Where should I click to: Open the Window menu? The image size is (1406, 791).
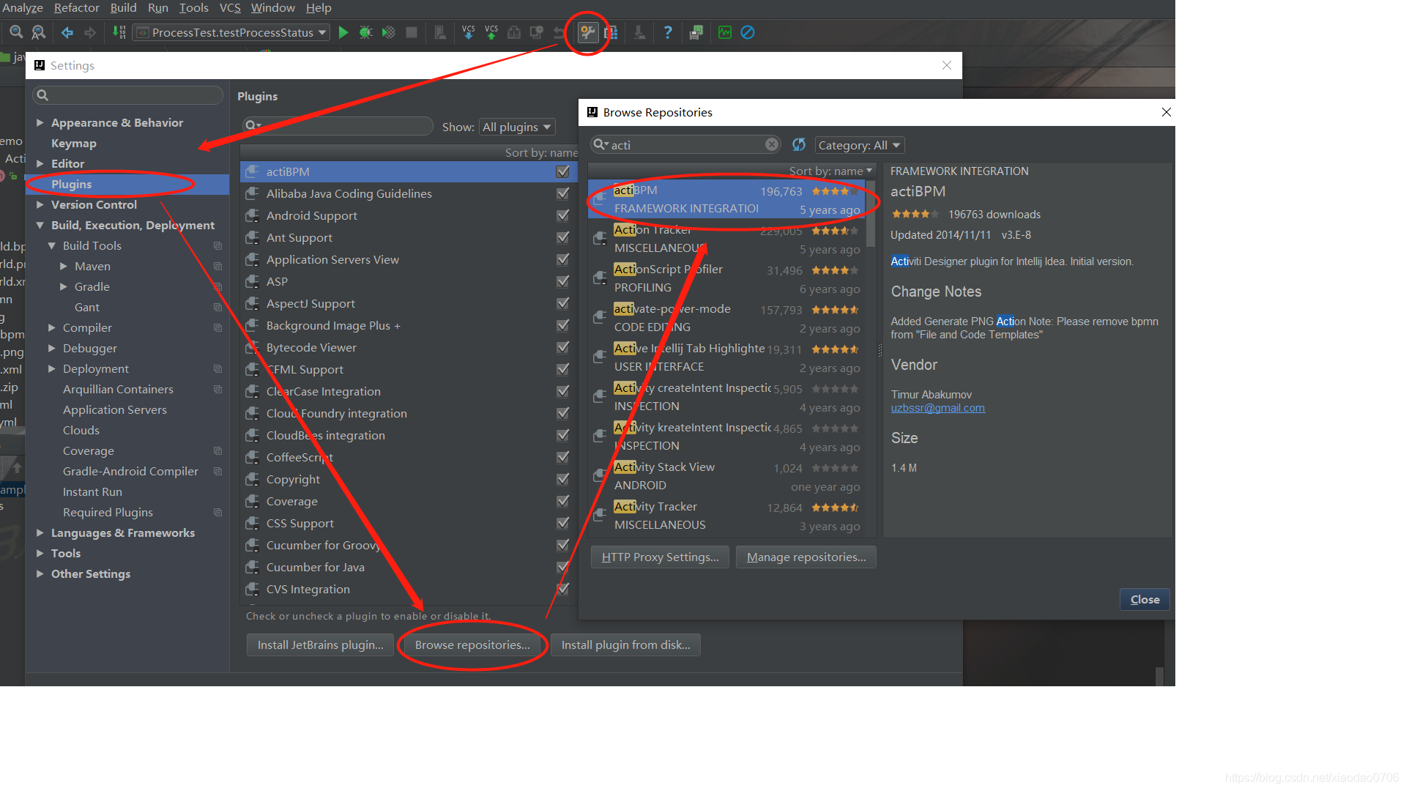click(272, 8)
